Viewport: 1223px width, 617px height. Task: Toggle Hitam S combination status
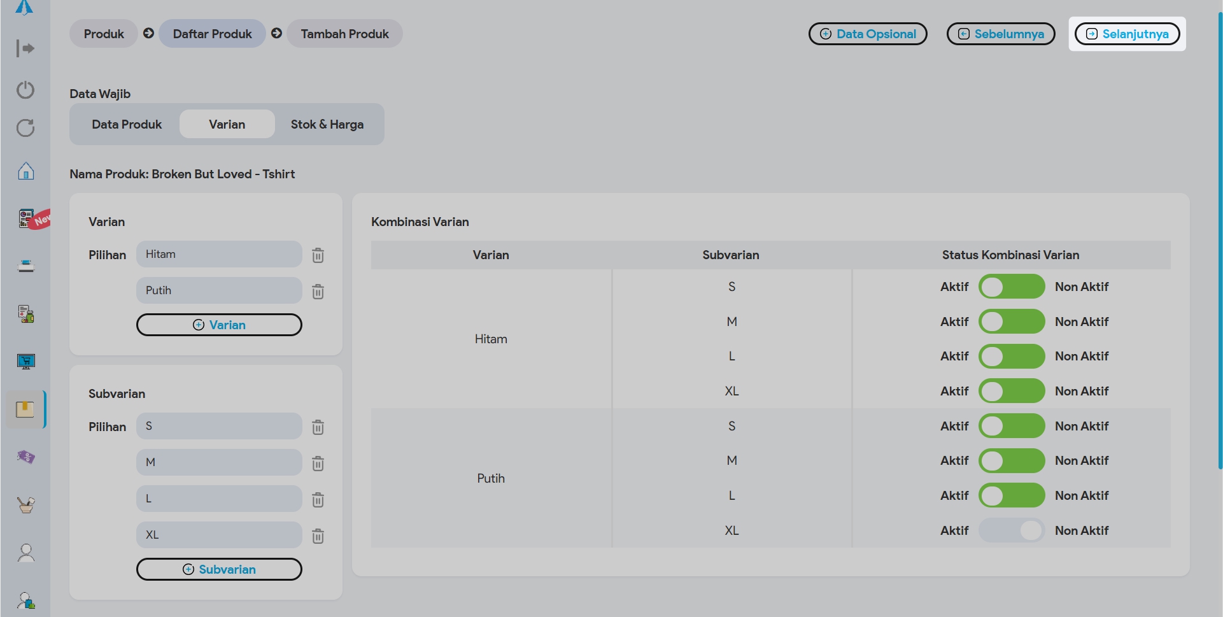tap(1011, 287)
